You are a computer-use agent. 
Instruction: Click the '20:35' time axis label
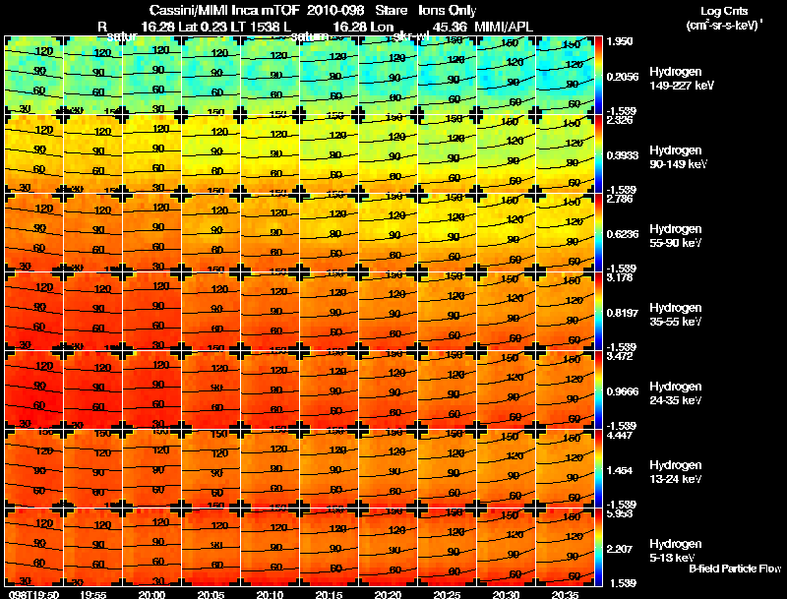[565, 594]
